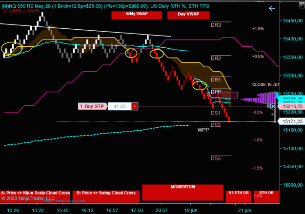Click the +1.0% level label

[258, 29]
